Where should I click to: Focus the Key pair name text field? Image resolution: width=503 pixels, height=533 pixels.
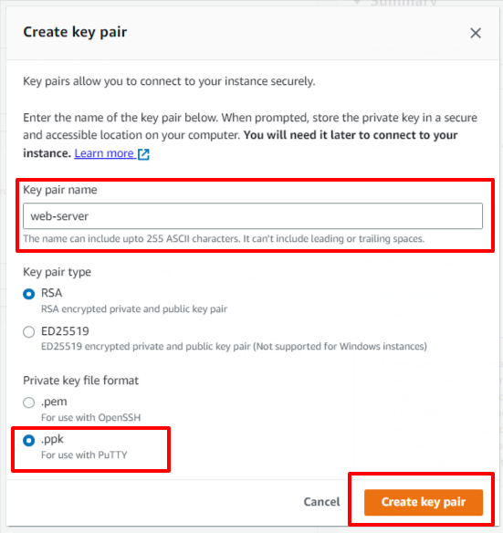point(253,216)
